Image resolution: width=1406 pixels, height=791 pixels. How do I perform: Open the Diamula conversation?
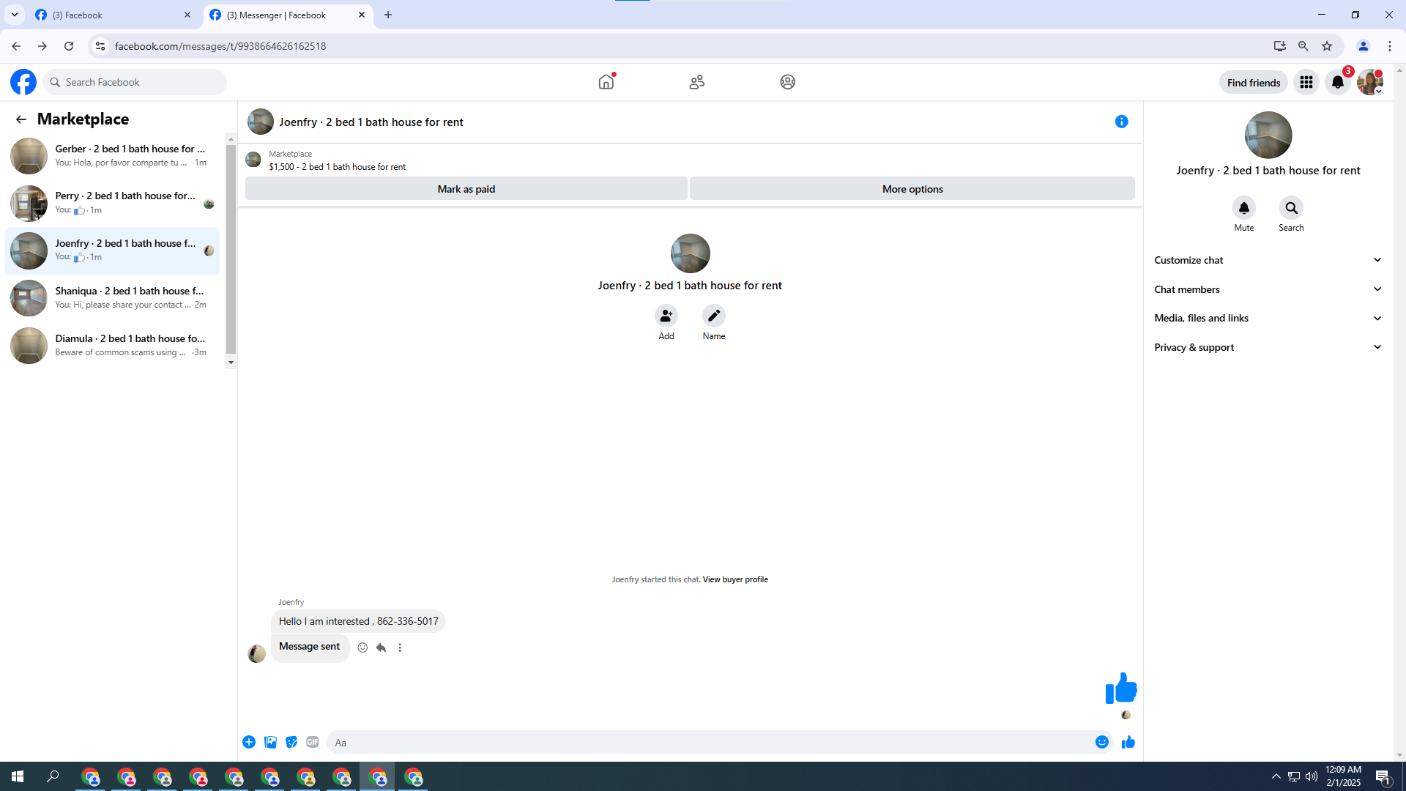[112, 346]
